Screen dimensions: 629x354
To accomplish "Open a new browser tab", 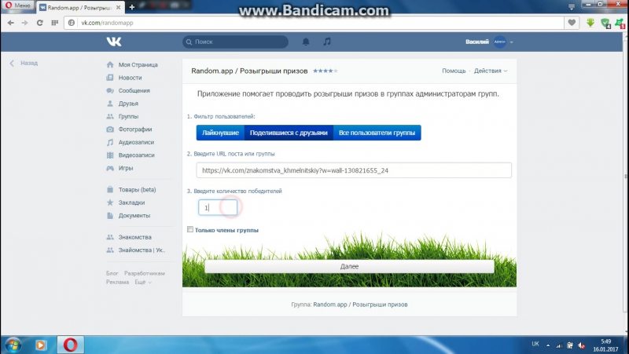I will click(131, 7).
